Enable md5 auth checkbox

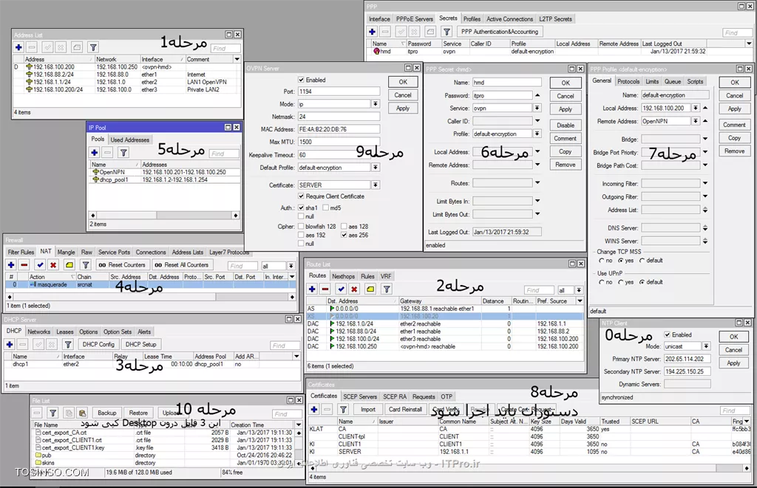coord(326,208)
